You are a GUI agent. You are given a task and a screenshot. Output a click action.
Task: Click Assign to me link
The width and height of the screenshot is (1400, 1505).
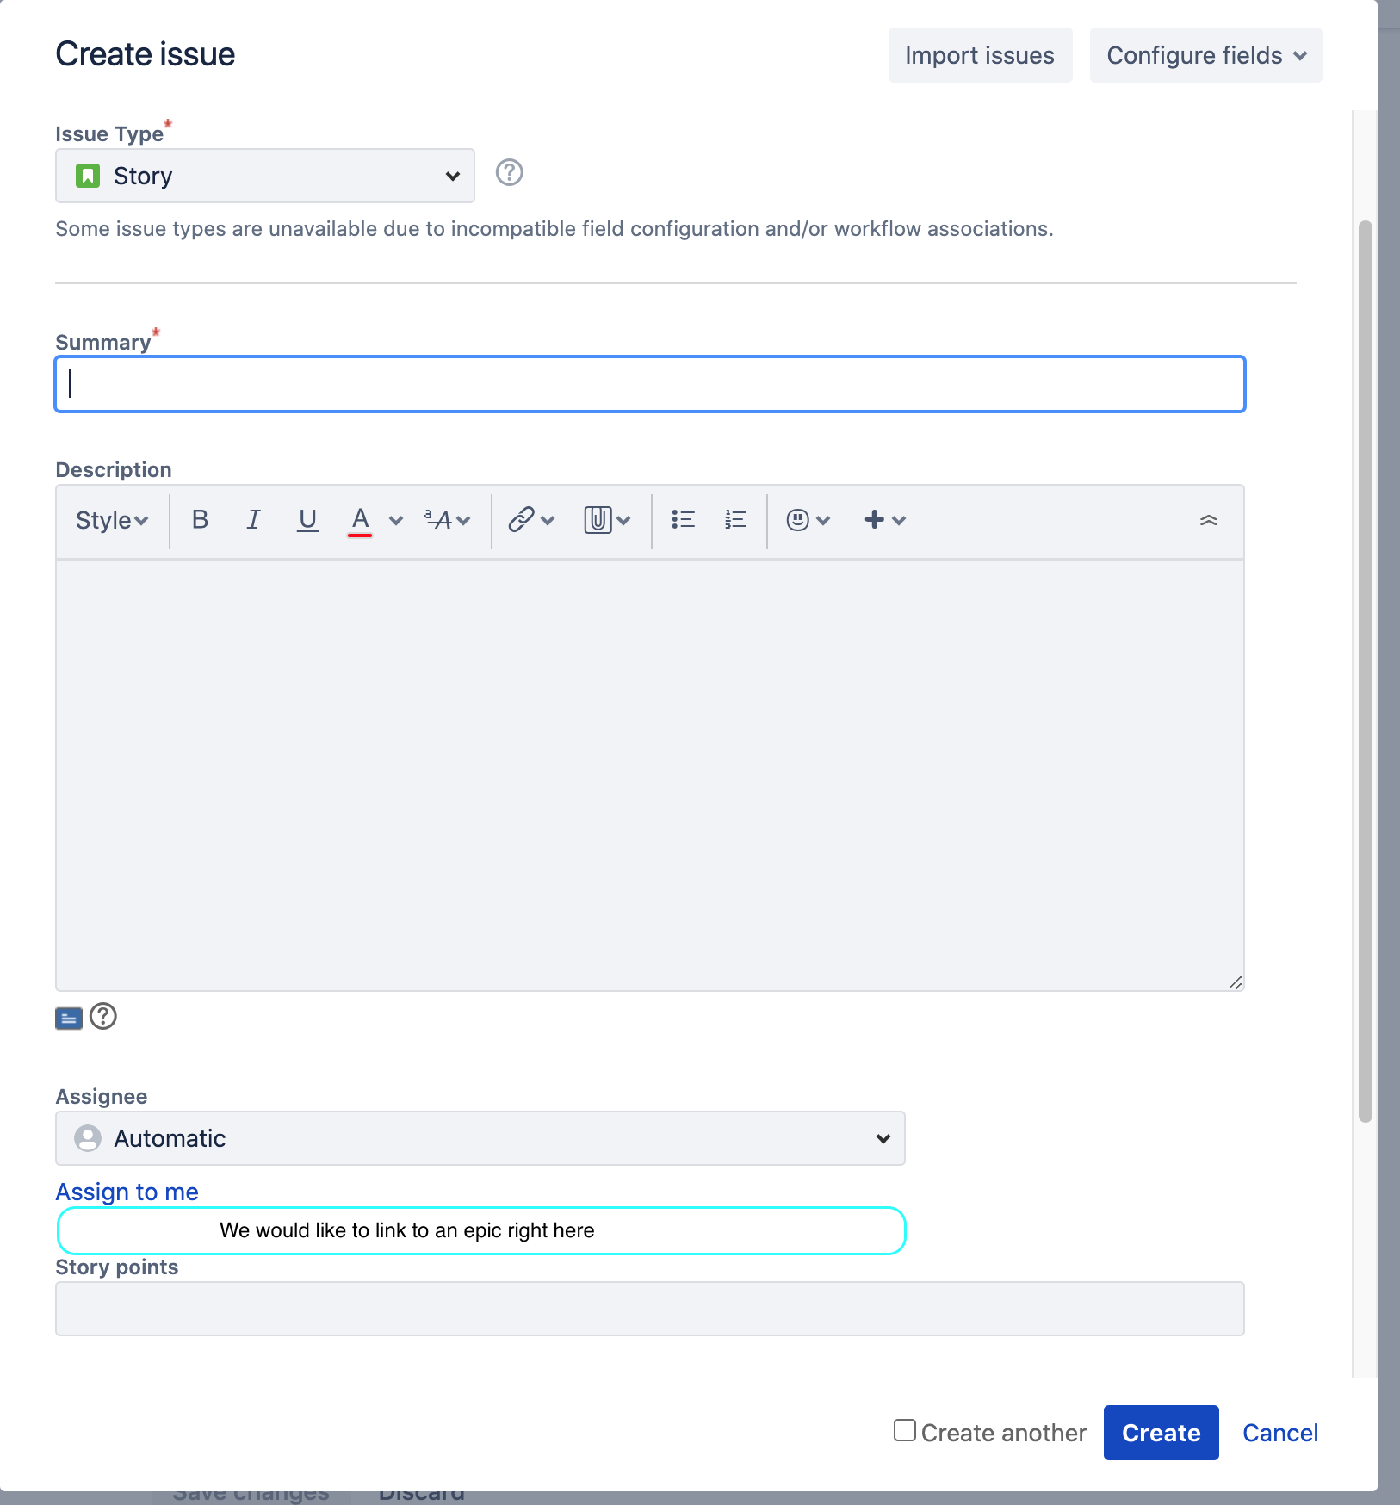pos(127,1192)
